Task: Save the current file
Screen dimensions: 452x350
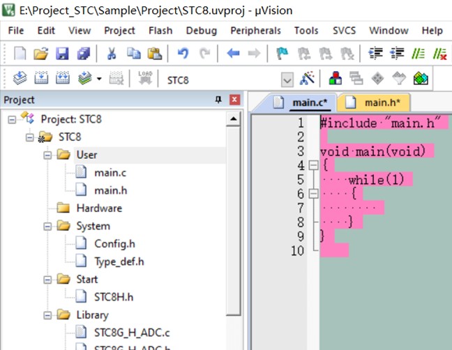Action: point(62,53)
